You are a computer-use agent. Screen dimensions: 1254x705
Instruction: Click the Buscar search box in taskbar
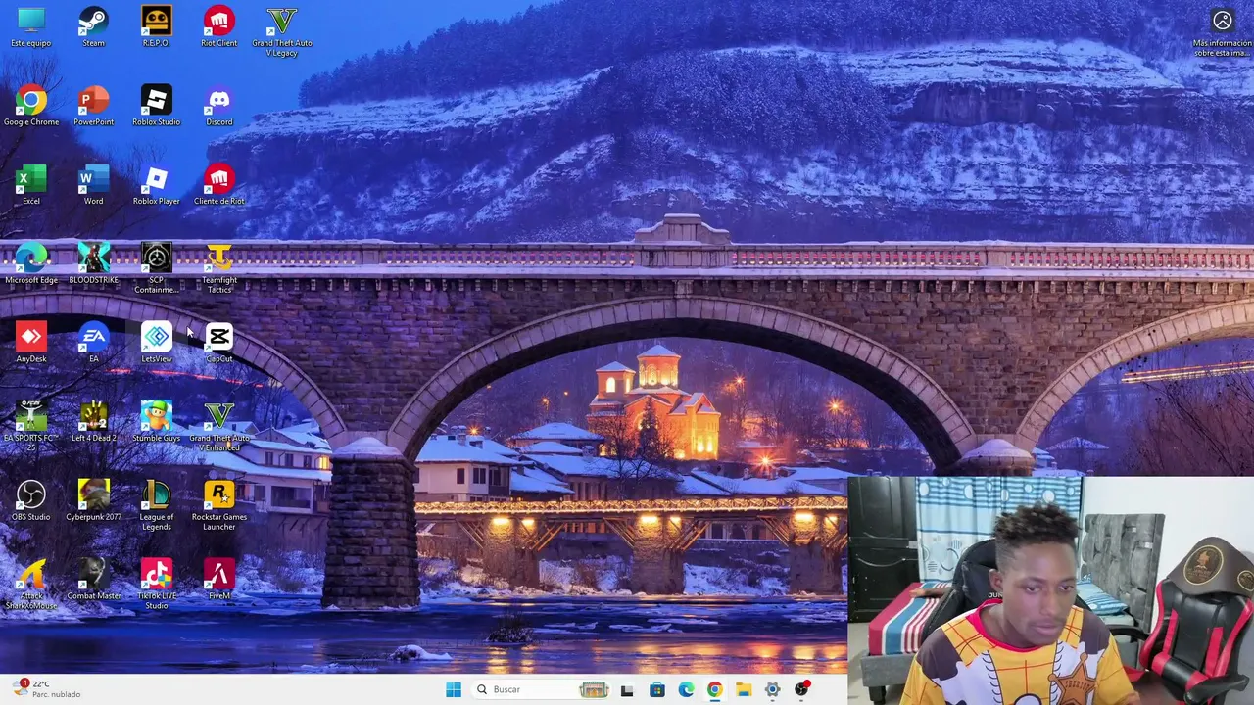(x=542, y=689)
